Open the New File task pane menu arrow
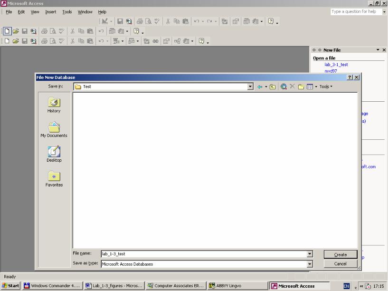Viewport: 388px width, 291px height. (x=378, y=50)
